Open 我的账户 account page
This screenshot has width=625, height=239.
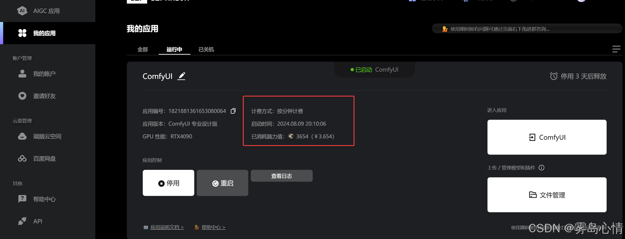[x=47, y=74]
